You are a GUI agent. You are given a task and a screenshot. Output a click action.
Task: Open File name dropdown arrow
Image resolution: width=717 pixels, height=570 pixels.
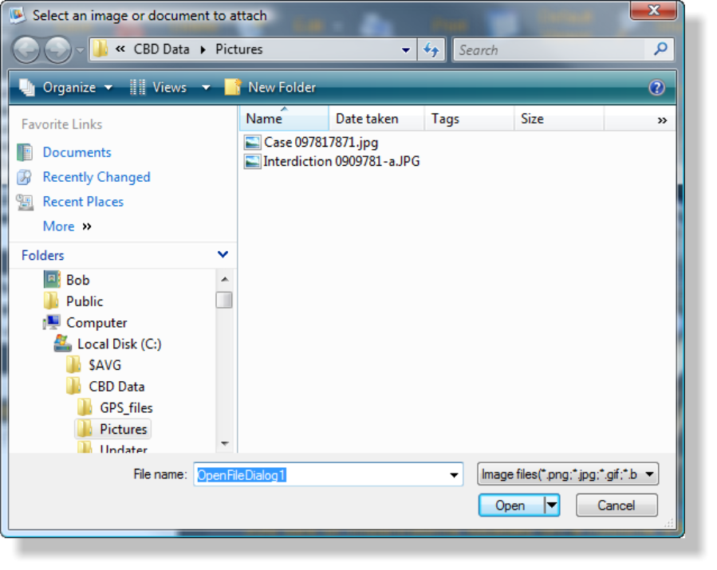tap(454, 475)
